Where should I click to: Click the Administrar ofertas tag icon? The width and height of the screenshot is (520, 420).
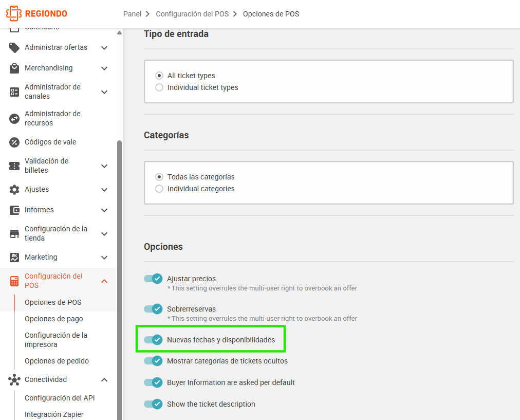pos(14,48)
